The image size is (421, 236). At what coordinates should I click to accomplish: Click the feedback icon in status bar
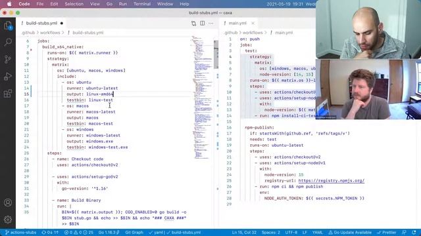404,232
